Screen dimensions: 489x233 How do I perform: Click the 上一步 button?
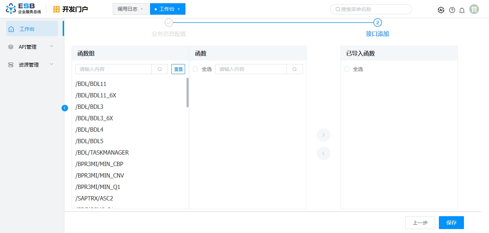(x=420, y=223)
